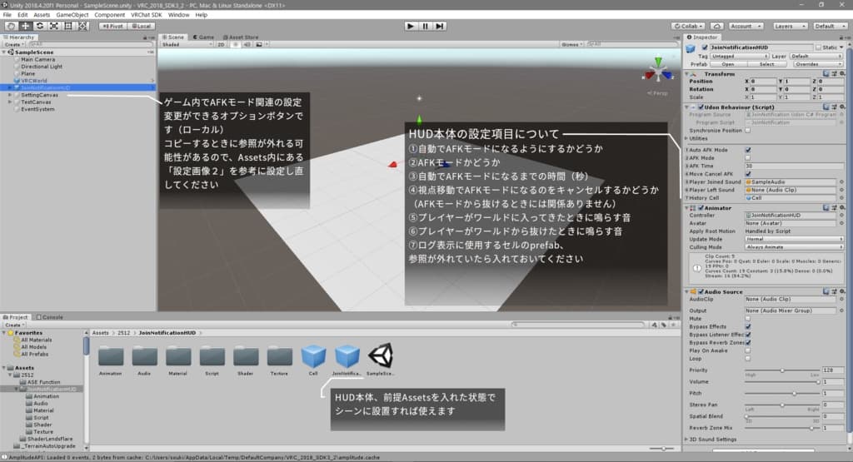Select the Rect tool in toolbar

point(68,26)
